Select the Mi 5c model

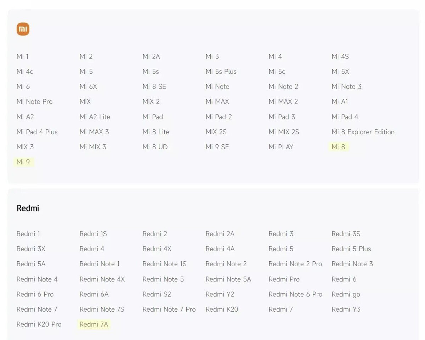[277, 72]
